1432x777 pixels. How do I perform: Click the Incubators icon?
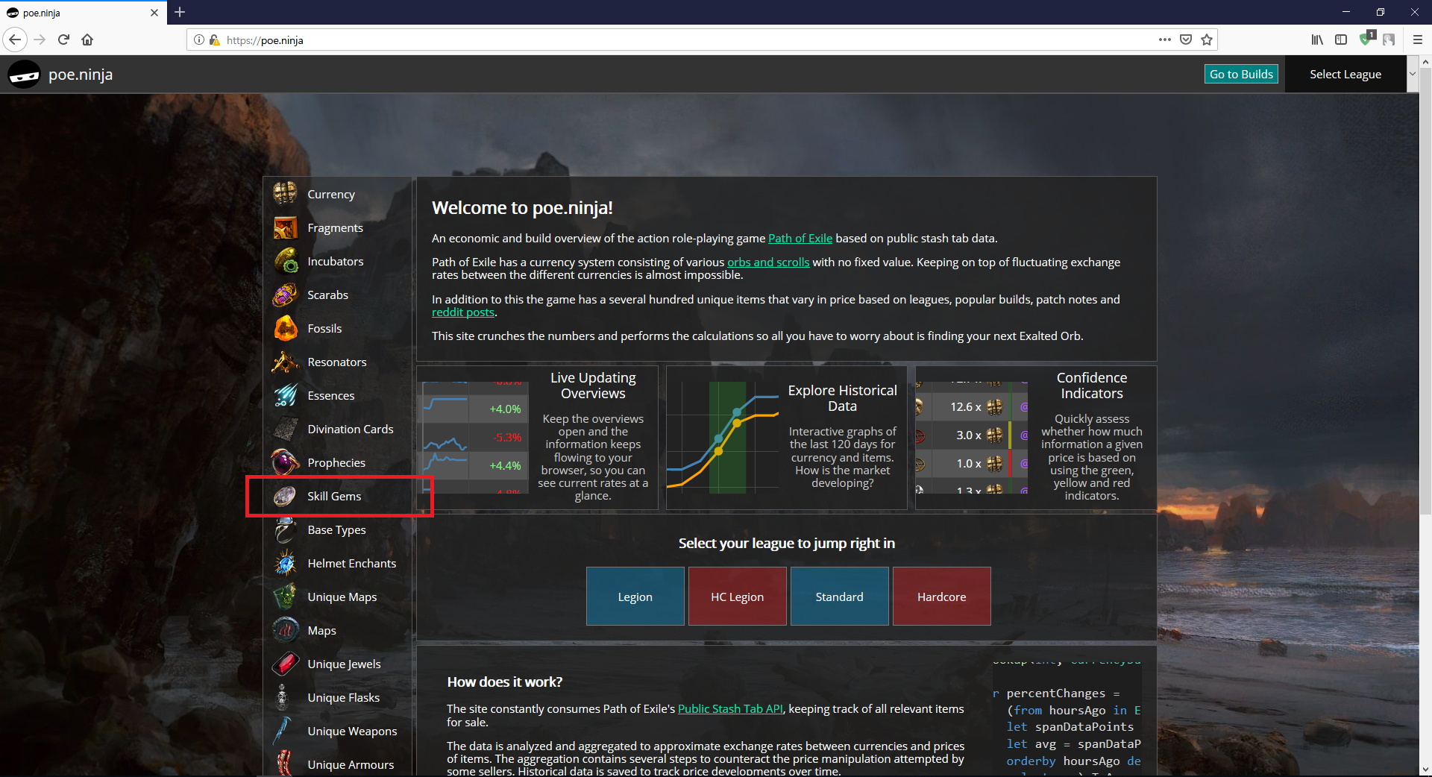coord(285,261)
